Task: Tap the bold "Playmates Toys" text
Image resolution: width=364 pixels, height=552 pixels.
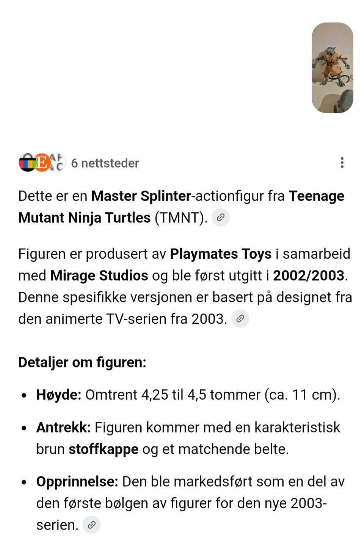Action: (x=221, y=254)
